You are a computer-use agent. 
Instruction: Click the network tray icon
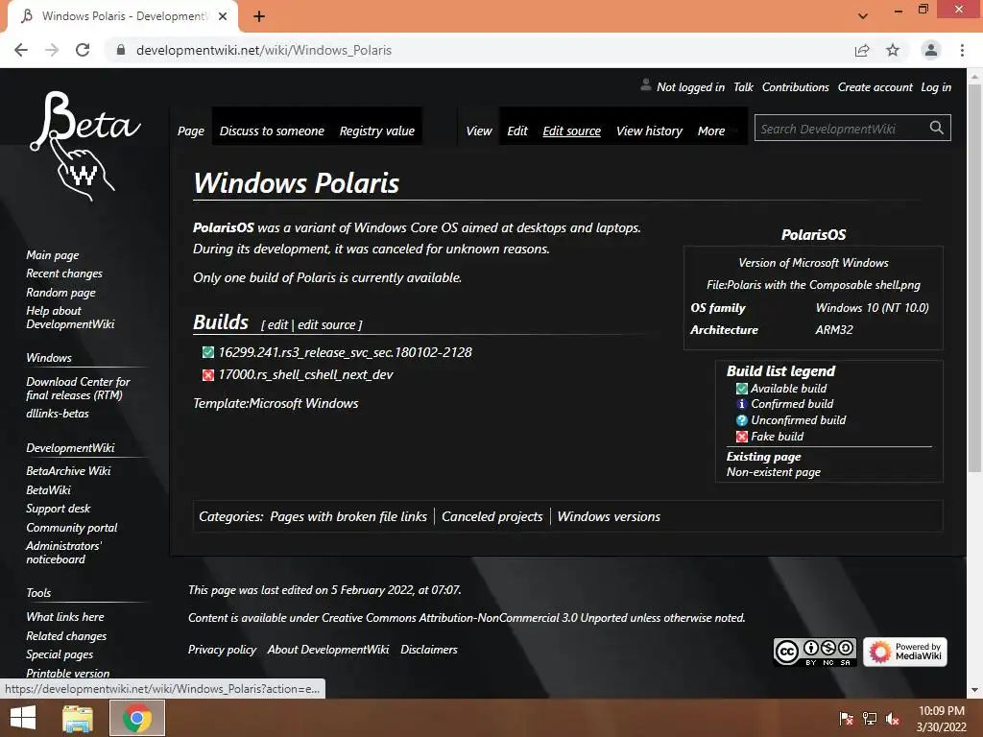[x=870, y=719]
